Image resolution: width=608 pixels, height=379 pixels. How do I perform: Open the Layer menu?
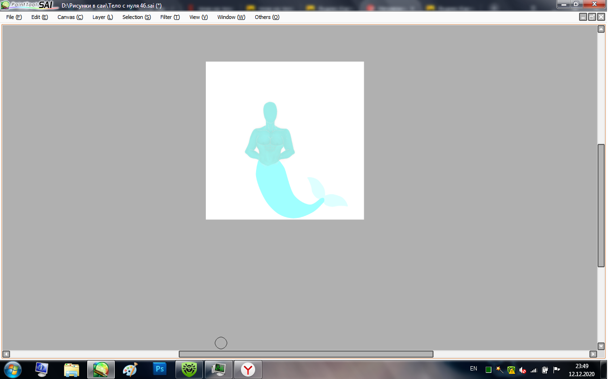click(x=102, y=17)
